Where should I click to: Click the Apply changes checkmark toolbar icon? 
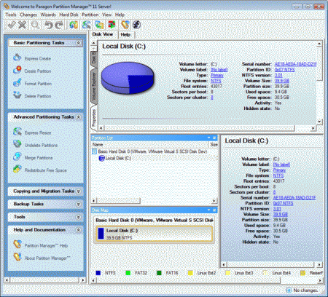12,25
